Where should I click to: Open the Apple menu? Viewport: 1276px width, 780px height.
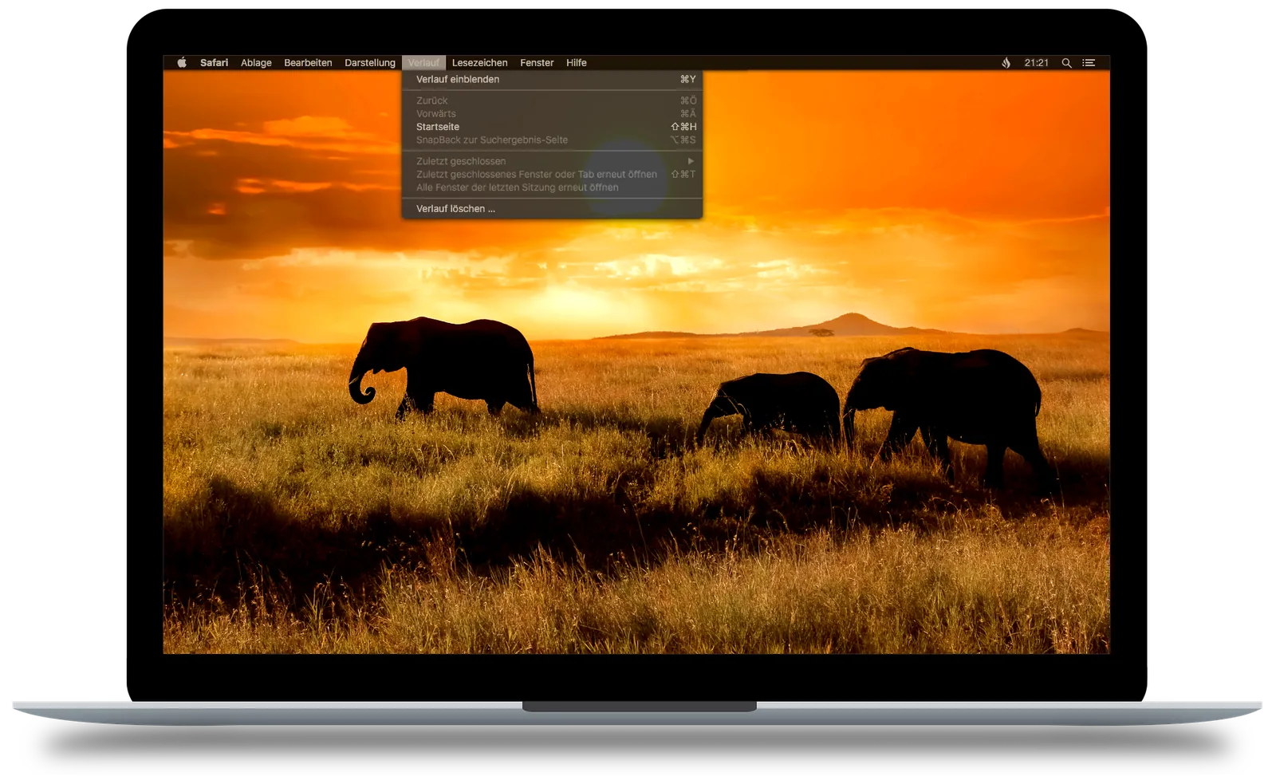[x=182, y=62]
